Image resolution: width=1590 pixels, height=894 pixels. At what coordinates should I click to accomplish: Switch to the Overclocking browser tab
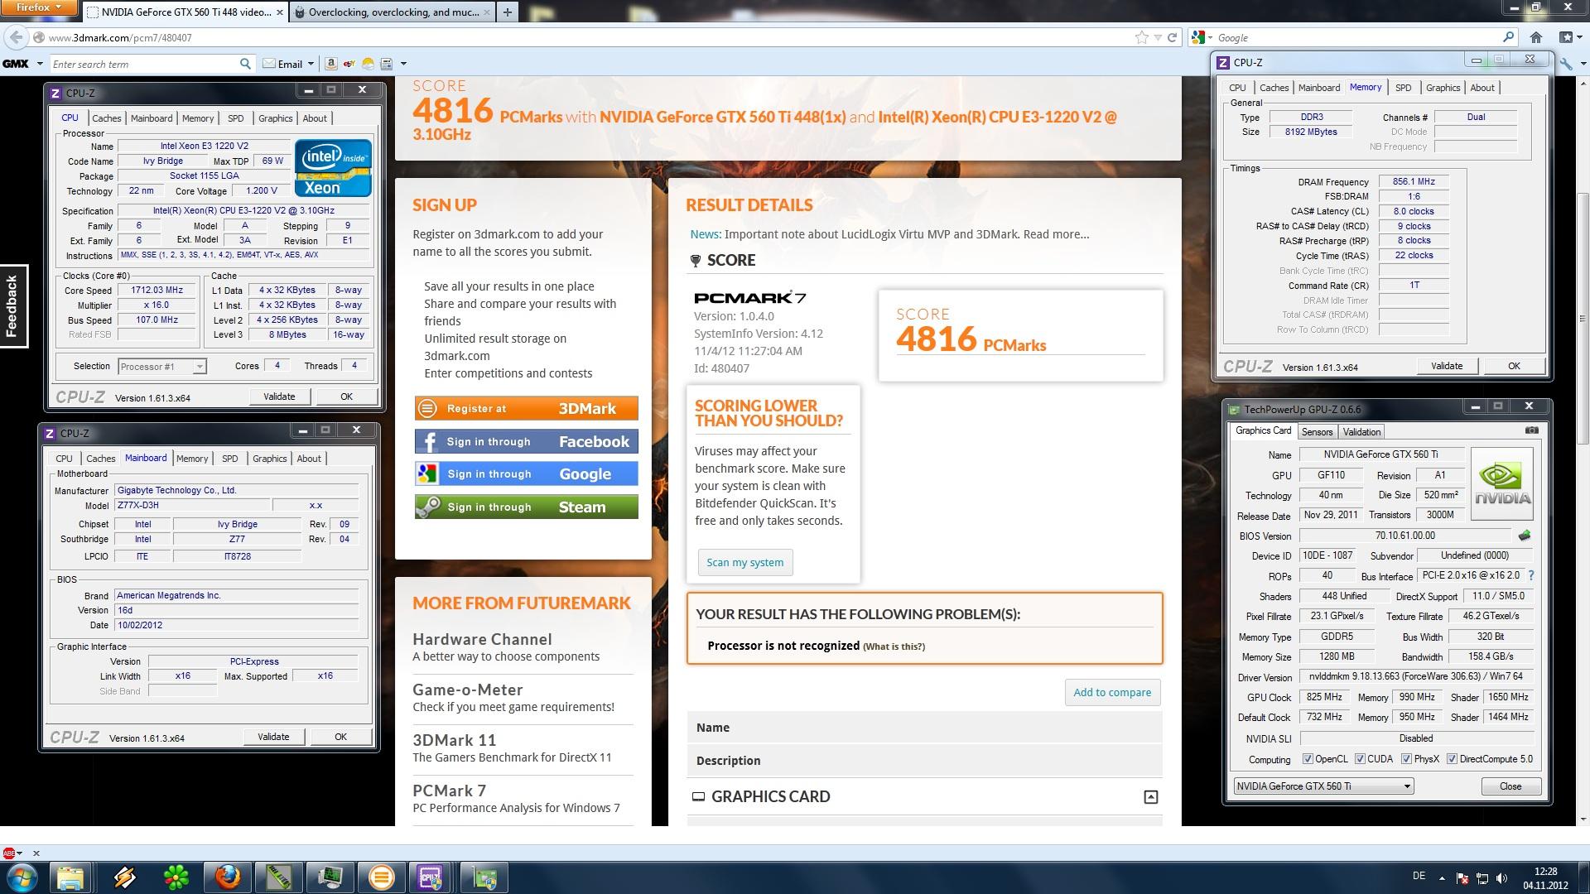point(392,12)
